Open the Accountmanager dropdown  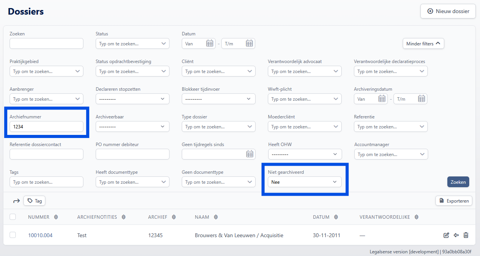tap(391, 154)
